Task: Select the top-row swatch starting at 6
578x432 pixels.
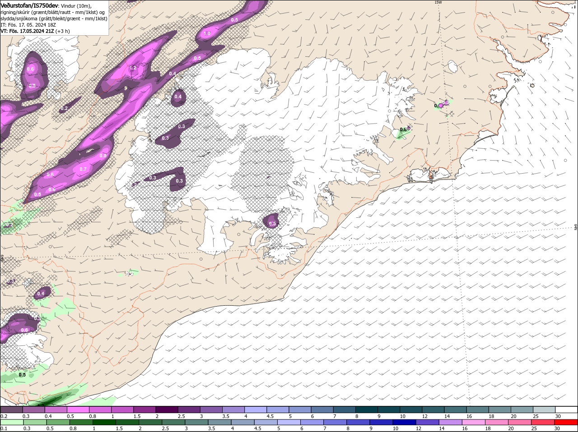Action: pyautogui.click(x=322, y=409)
